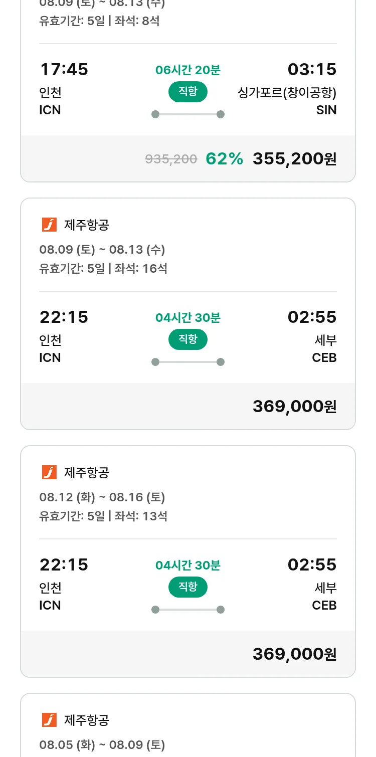Click the 08.09 (토) ~ 08.13 (수) date on the Cebu card
Screen dimensions: 376x757
(102, 250)
